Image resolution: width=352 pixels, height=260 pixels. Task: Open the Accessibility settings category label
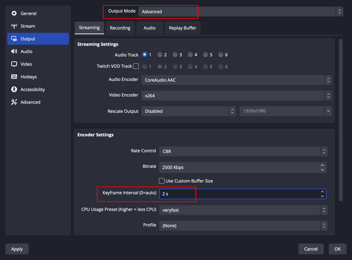tap(33, 89)
